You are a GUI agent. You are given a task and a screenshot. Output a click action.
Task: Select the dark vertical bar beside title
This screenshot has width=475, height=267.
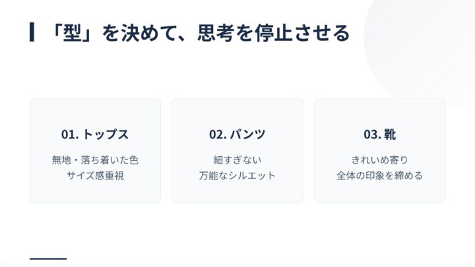tap(32, 32)
